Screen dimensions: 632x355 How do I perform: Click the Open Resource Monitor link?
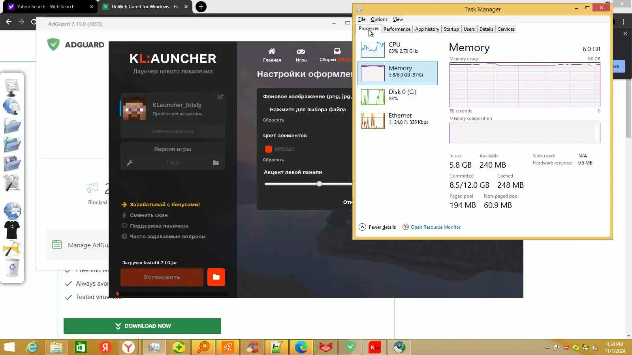[x=436, y=227]
